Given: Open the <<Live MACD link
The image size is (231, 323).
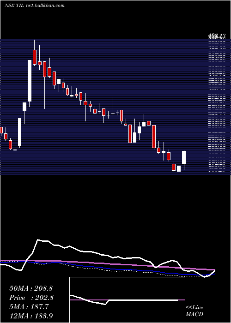Looking at the screenshot, I should click(x=195, y=311).
